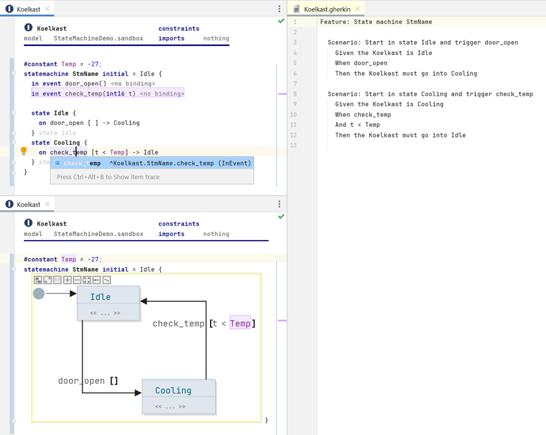Click the initial state circle in diagram
Image resolution: width=546 pixels, height=435 pixels.
(39, 294)
